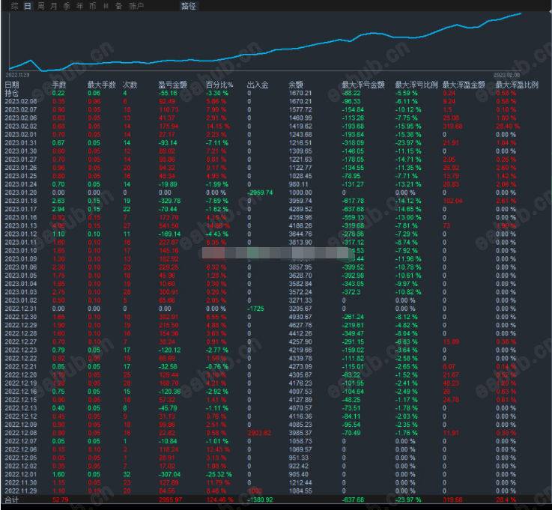Click the 持仓 open positions row
Image resolution: width=552 pixels, height=510 pixels.
276,93
